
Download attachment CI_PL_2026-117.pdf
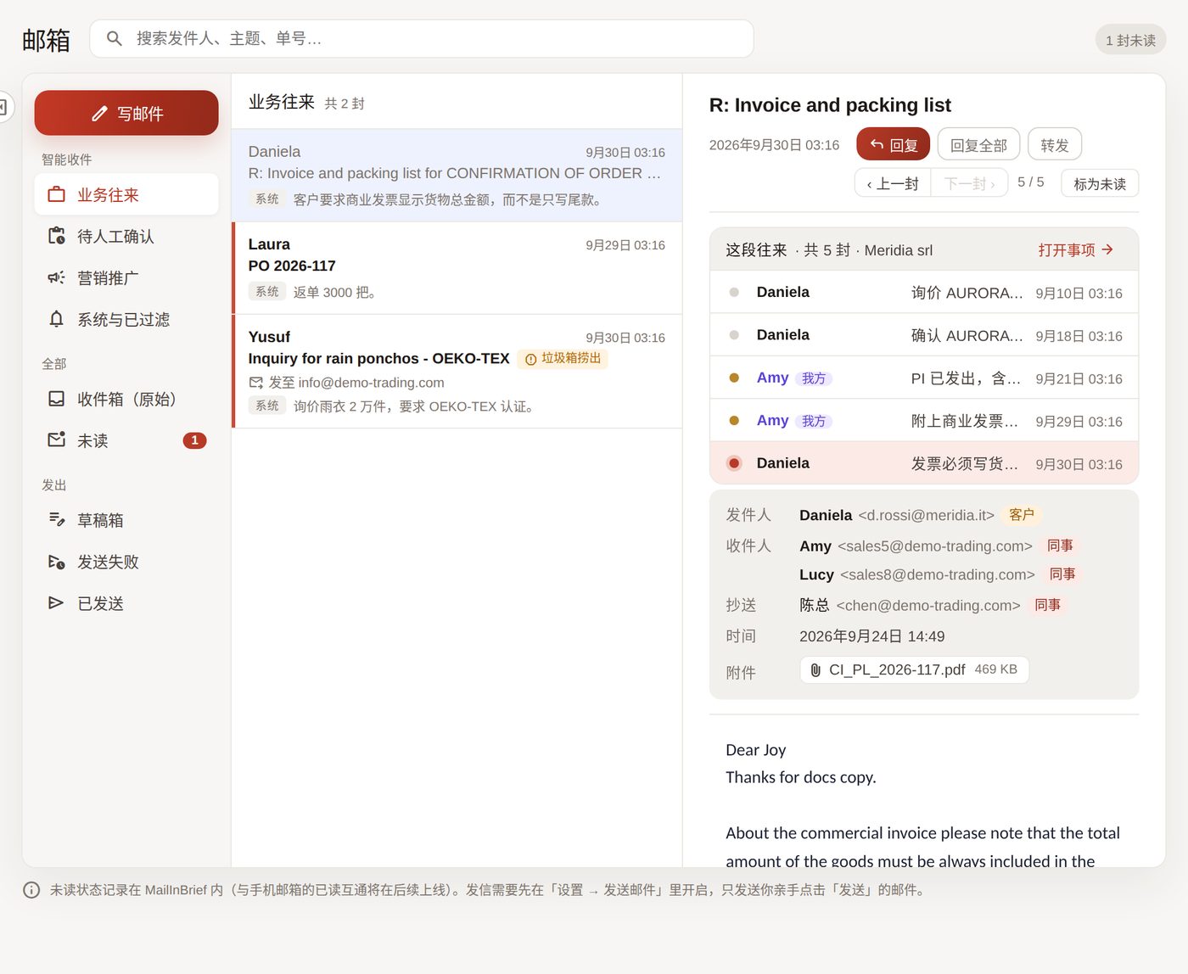click(914, 669)
